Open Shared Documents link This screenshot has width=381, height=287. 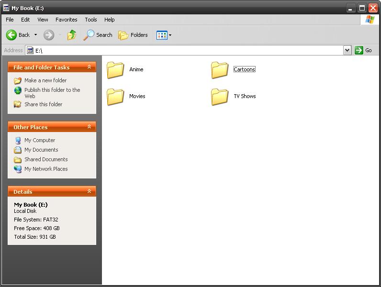(46, 159)
